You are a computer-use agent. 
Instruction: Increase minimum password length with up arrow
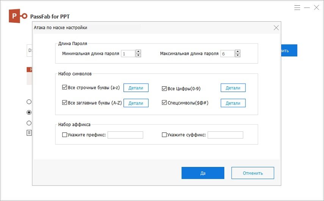(138, 51)
